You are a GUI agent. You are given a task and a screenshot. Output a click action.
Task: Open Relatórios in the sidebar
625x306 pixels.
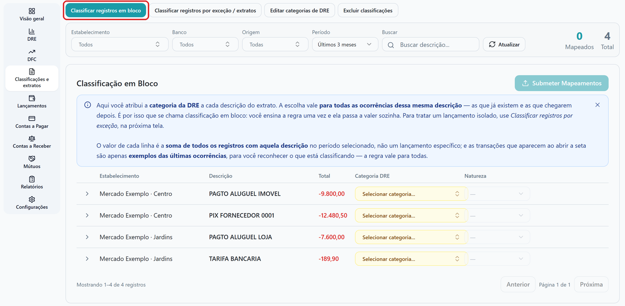(x=32, y=183)
